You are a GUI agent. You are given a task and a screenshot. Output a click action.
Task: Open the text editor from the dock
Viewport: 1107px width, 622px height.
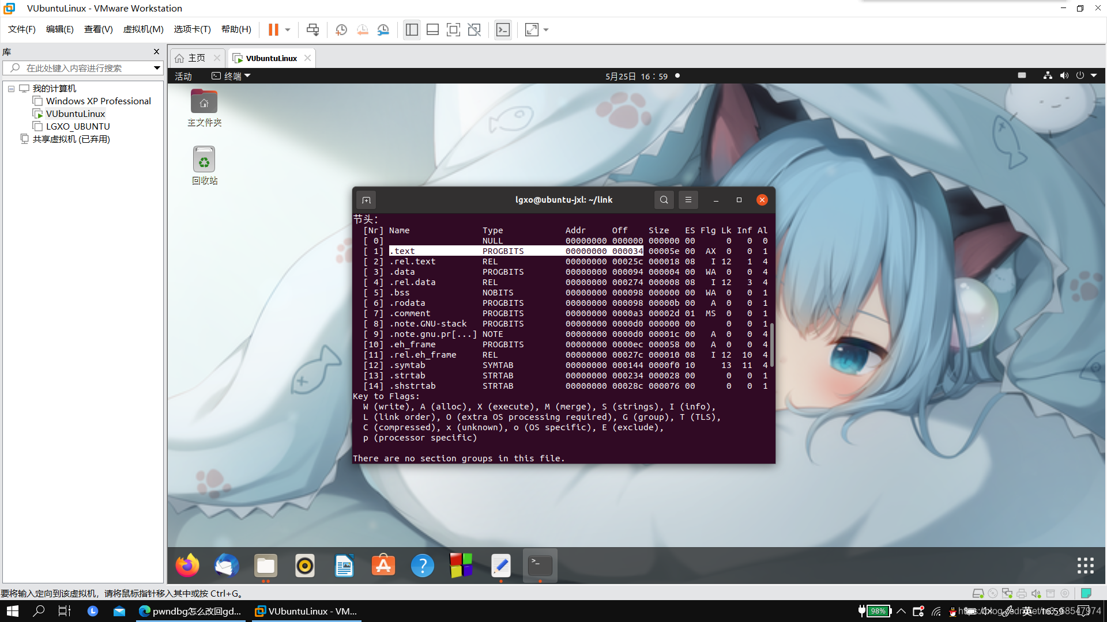501,566
